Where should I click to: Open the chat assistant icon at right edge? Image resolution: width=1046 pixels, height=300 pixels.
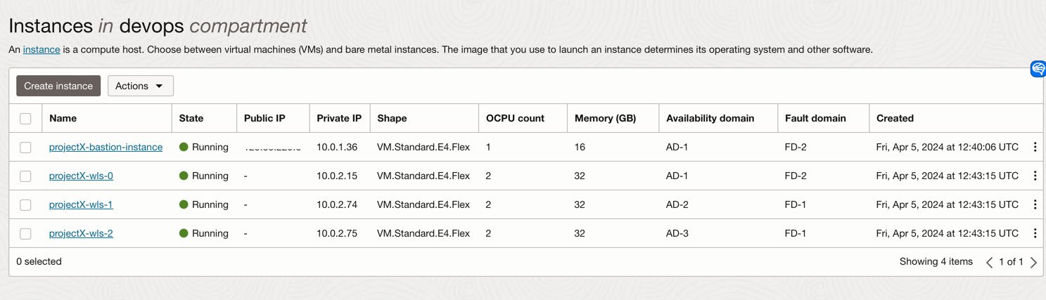click(1038, 69)
